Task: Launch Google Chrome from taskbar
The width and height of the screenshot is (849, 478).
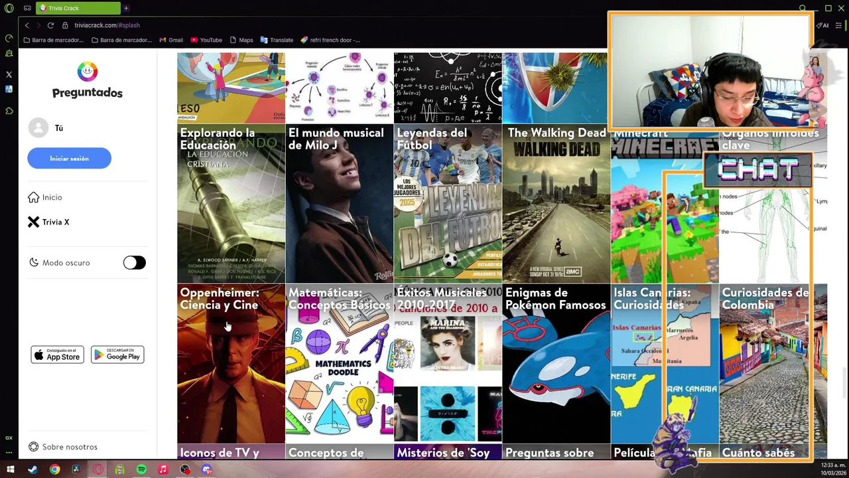Action: point(54,469)
